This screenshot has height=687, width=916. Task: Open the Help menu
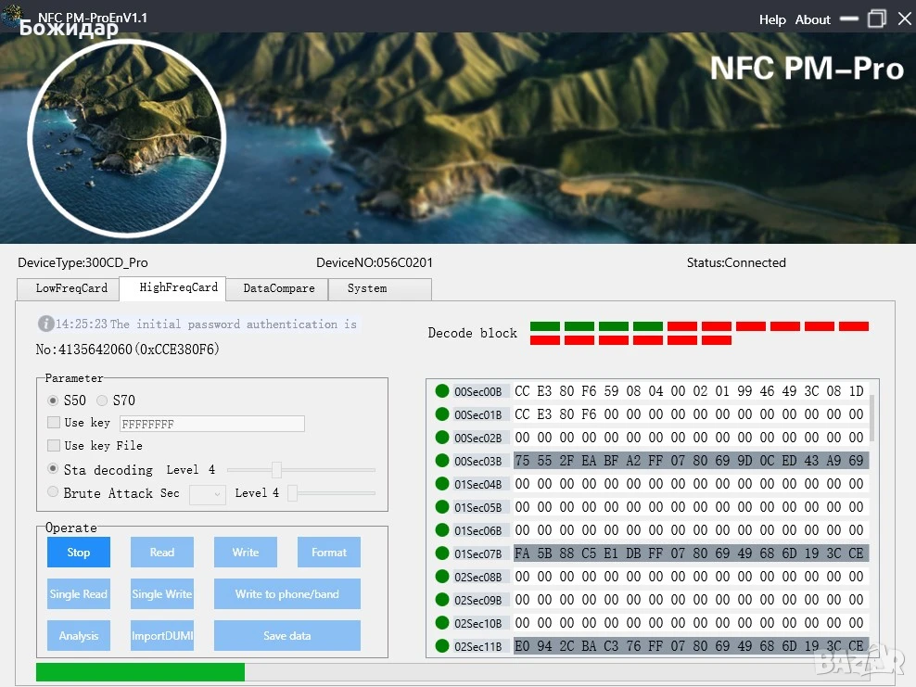(772, 19)
